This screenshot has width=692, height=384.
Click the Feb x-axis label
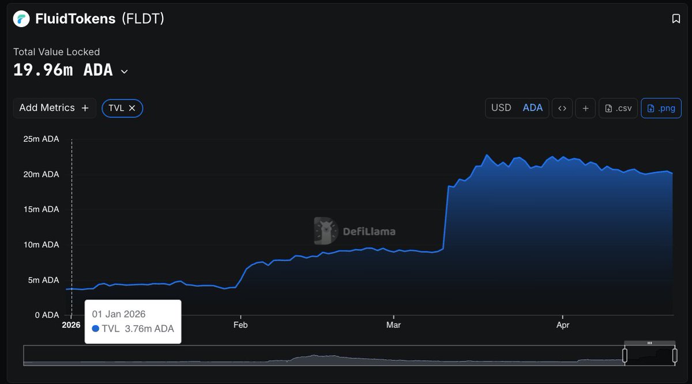[240, 325]
